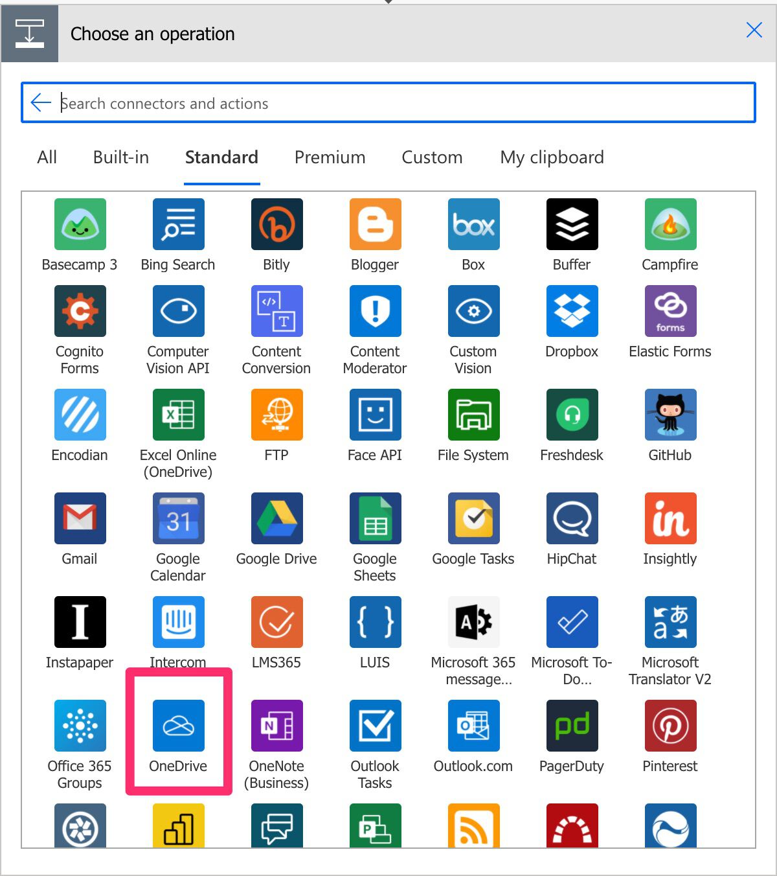Viewport: 777px width, 876px height.
Task: Select the Excel Online (OneDrive) connector
Action: click(x=178, y=415)
